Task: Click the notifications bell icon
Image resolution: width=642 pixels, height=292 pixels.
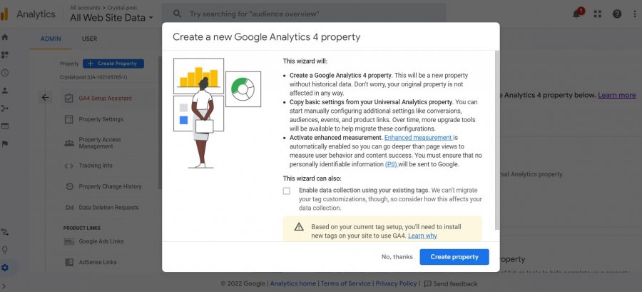Action: pyautogui.click(x=577, y=14)
